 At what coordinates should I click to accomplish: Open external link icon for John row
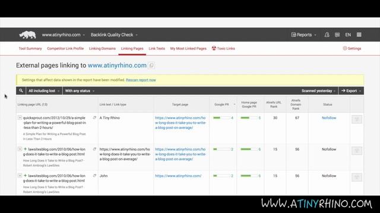(94, 176)
